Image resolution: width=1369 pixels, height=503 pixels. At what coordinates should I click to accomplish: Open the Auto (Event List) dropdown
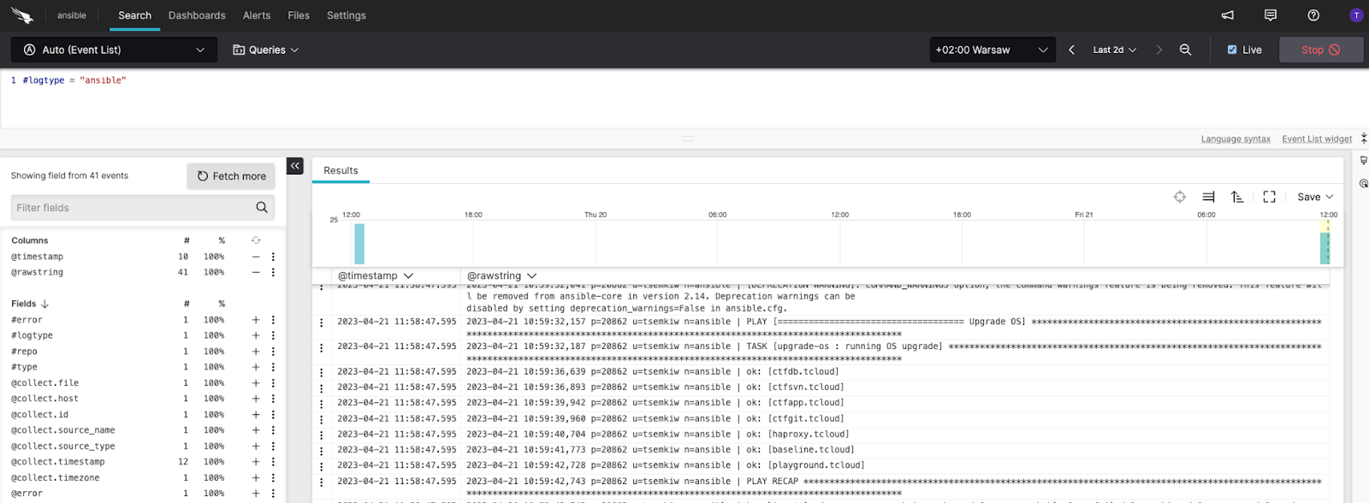[x=114, y=50]
